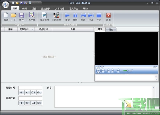Exit program with red 退出 icon
Screen dimensions: 160x115
click(x=108, y=17)
